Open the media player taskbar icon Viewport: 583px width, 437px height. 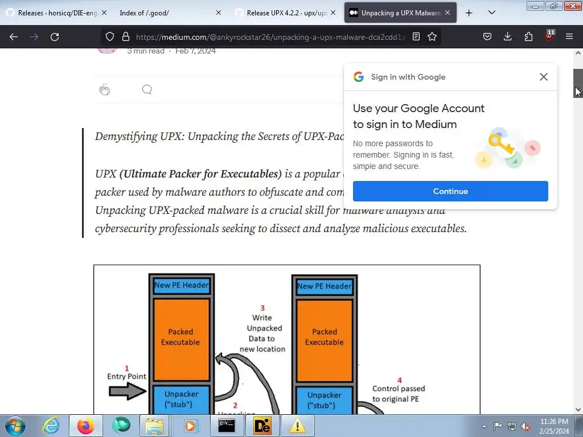tap(190, 426)
